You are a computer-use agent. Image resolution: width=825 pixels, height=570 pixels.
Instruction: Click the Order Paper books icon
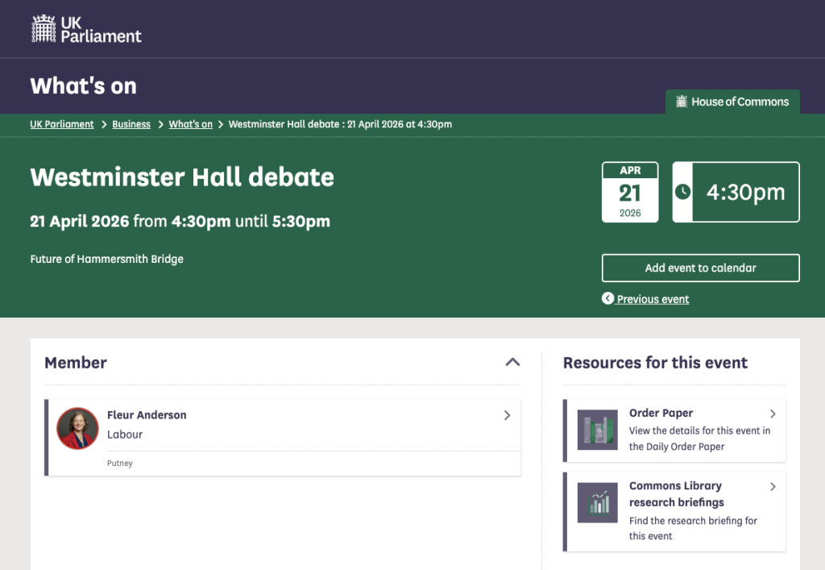[597, 430]
